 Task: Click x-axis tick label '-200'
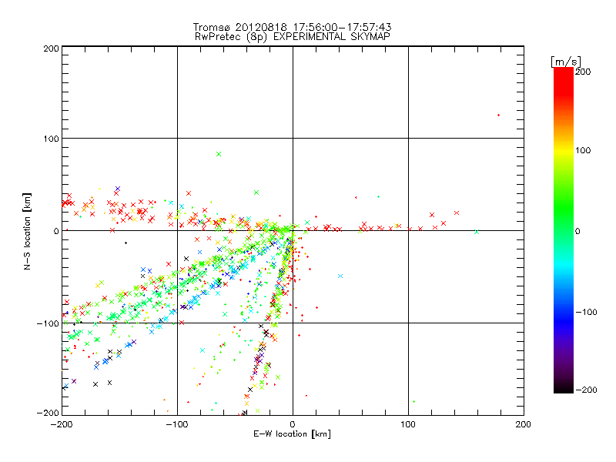[x=62, y=424]
